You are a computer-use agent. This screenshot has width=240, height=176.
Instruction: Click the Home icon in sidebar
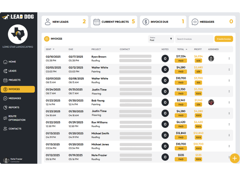(5, 62)
